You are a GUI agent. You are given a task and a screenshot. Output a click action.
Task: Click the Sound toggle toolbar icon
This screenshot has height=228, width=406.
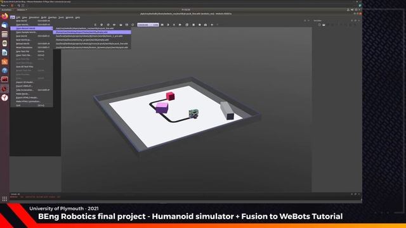click(212, 25)
